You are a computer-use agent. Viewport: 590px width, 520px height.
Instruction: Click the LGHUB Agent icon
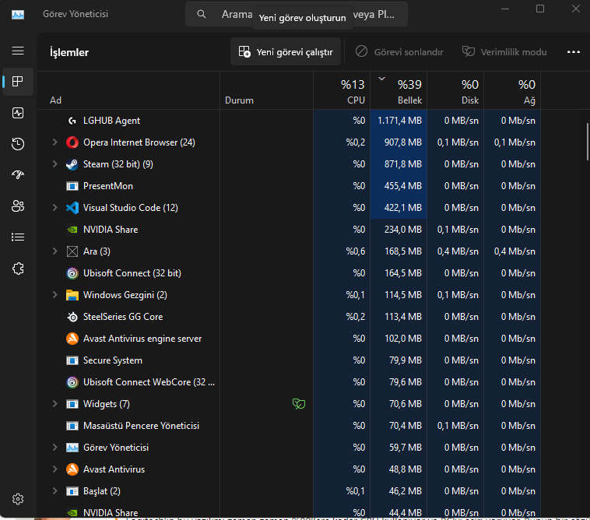[72, 121]
